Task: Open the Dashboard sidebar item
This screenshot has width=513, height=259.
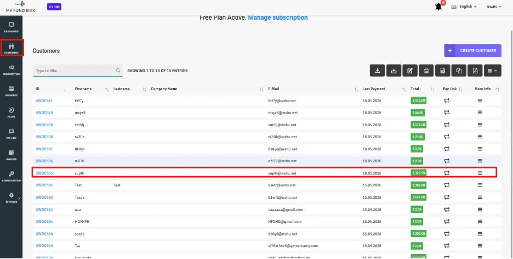Action: click(11, 27)
